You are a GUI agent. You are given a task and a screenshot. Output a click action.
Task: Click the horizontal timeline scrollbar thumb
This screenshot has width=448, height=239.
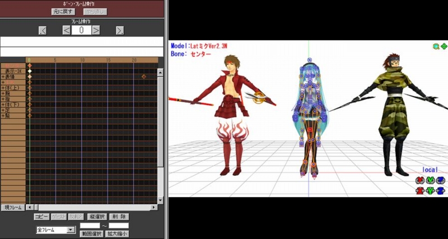click(x=36, y=207)
